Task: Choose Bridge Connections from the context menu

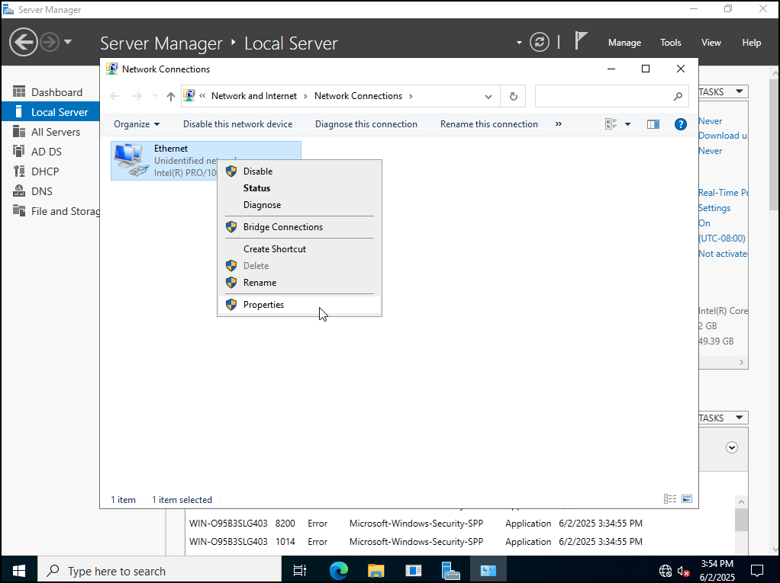Action: click(x=299, y=227)
